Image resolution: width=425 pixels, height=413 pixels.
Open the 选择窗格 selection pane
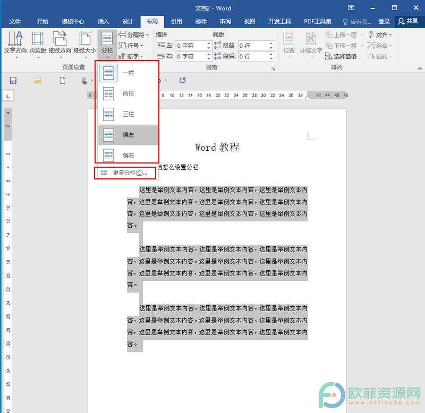(341, 56)
